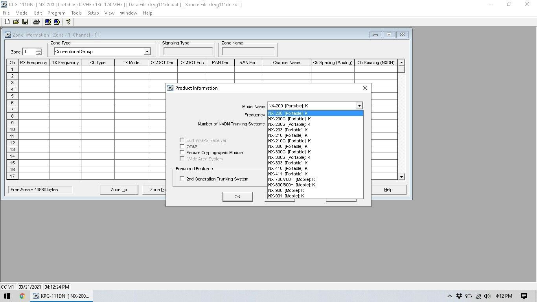The height and width of the screenshot is (302, 537).
Task: Open the Setup menu
Action: (x=93, y=13)
